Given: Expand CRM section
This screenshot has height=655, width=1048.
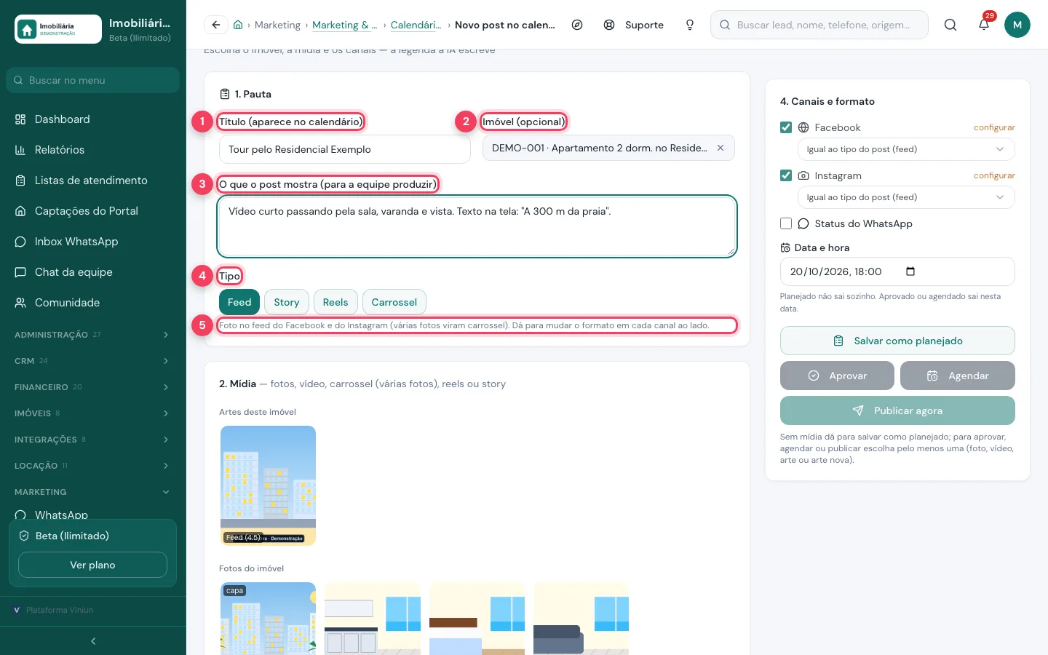Looking at the screenshot, I should click(x=93, y=361).
